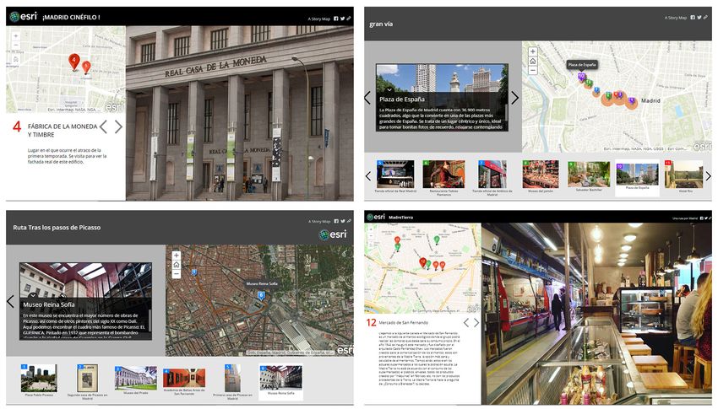Select purple marker 10 on gran vía map

coord(581,77)
